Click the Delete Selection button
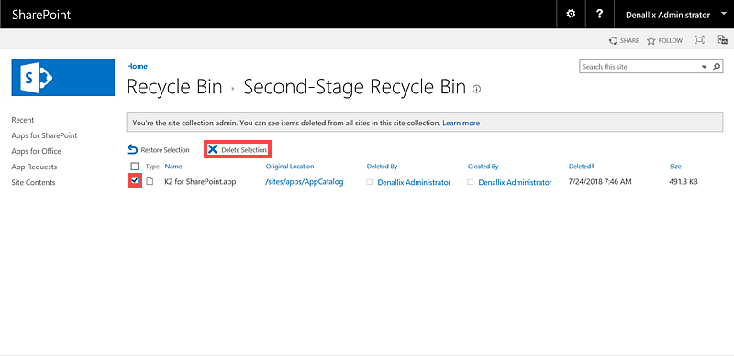734x356 pixels. (238, 149)
